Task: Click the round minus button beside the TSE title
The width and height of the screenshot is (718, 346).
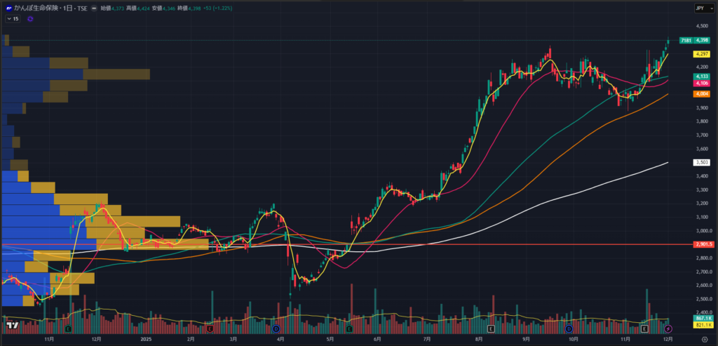Action: pyautogui.click(x=95, y=8)
